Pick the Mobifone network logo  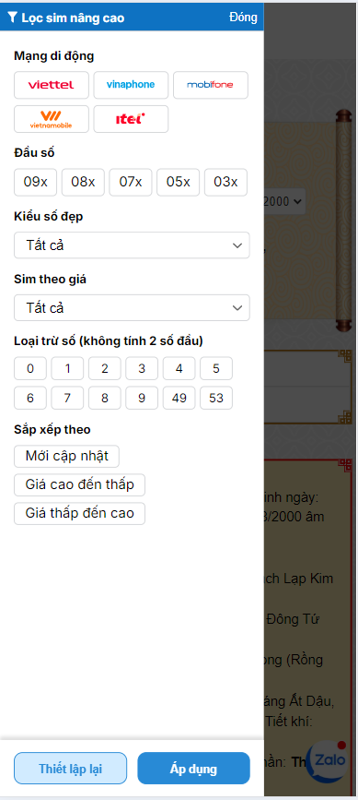click(211, 85)
